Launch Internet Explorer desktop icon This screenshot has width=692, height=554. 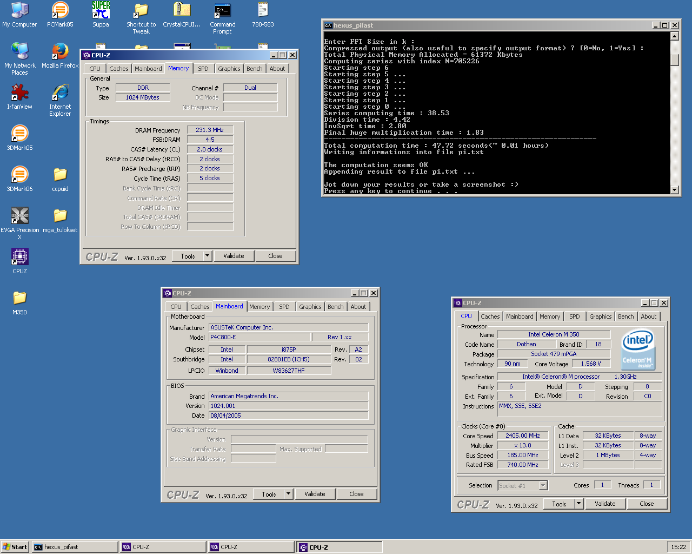click(x=60, y=100)
